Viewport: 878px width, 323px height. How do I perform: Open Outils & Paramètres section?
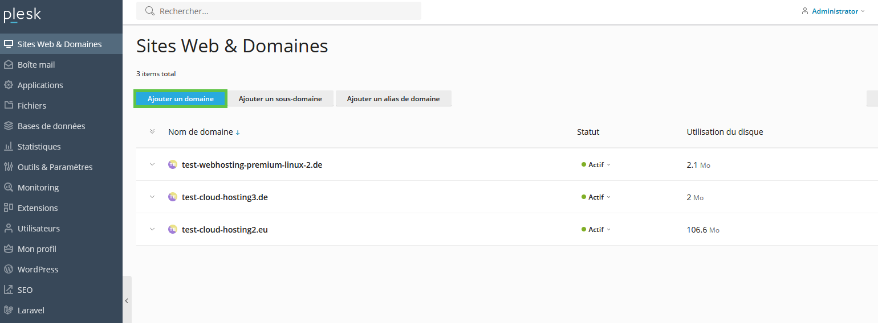click(x=61, y=167)
